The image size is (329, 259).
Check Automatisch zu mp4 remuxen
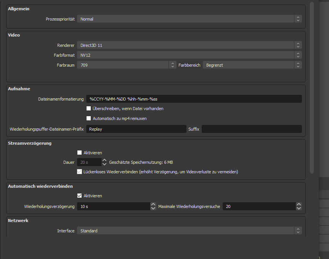89,118
